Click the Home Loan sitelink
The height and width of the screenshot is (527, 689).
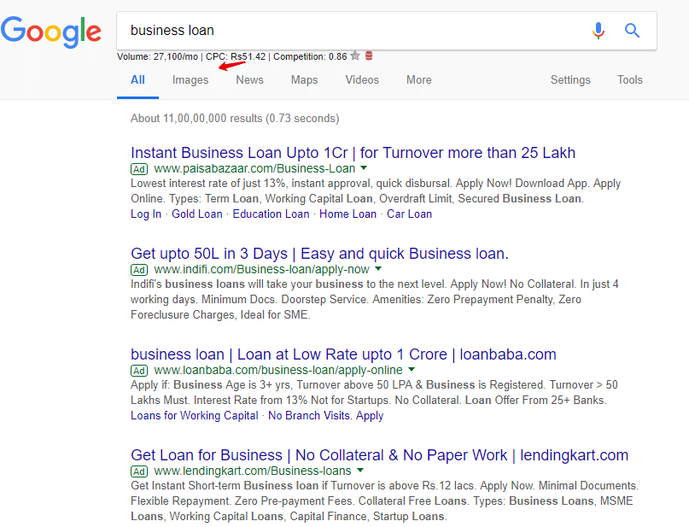click(x=347, y=214)
